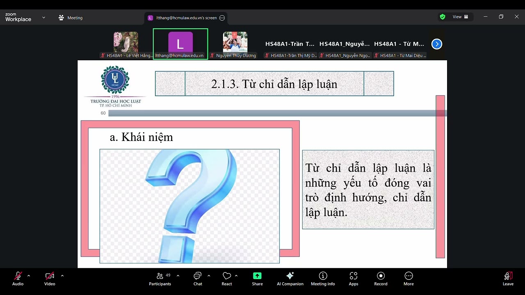This screenshot has height=295, width=525.
Task: Click the 'a. Khái niệm' heading
Action: pos(142,137)
